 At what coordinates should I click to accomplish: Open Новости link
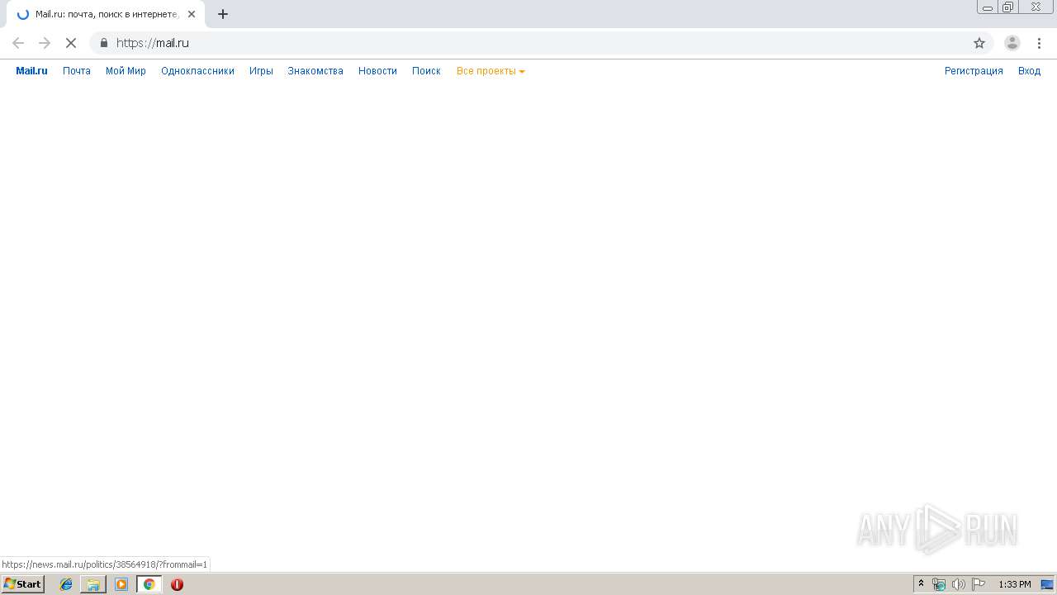click(377, 71)
